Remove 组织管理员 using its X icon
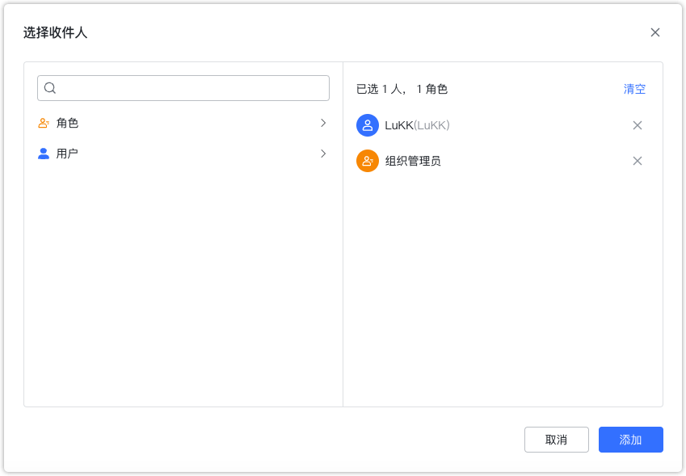 (x=638, y=161)
